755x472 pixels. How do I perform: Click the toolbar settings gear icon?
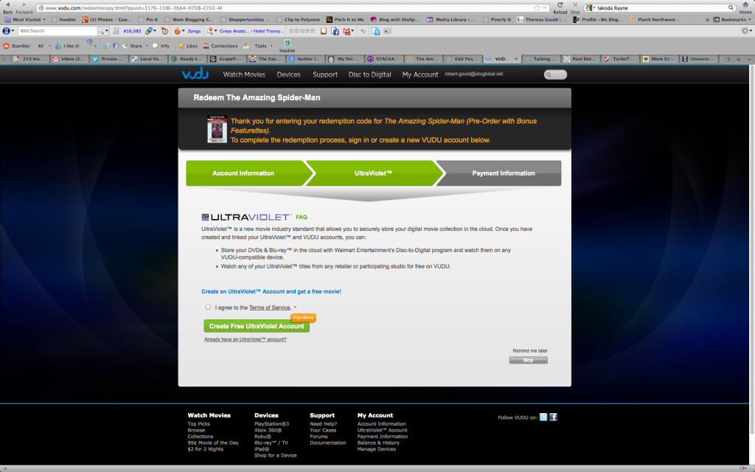coord(745,31)
